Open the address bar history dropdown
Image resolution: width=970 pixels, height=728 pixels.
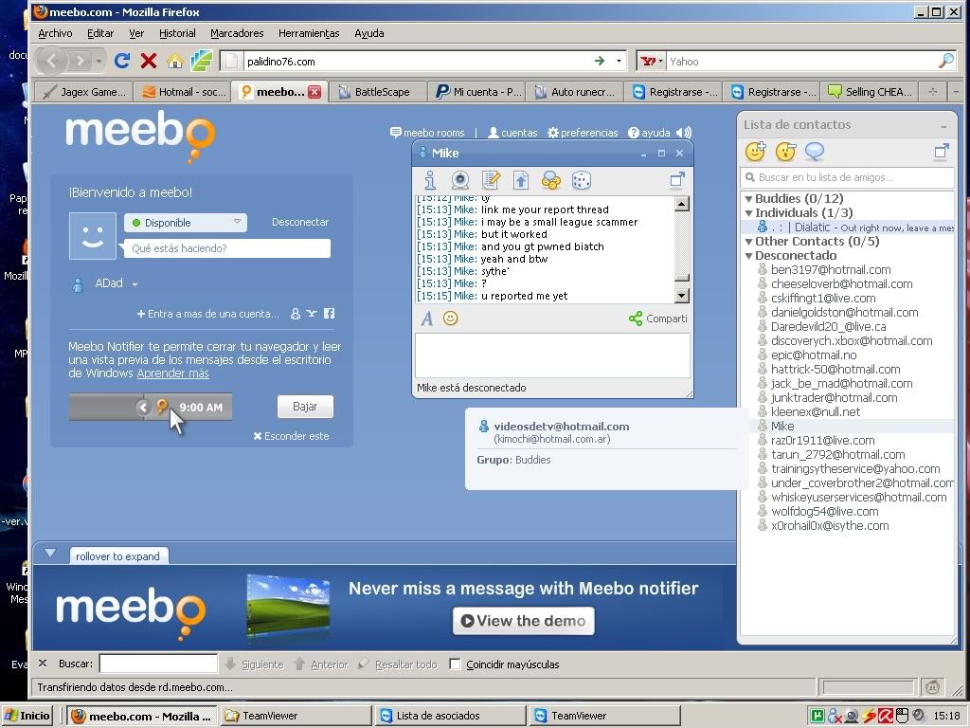coord(619,61)
